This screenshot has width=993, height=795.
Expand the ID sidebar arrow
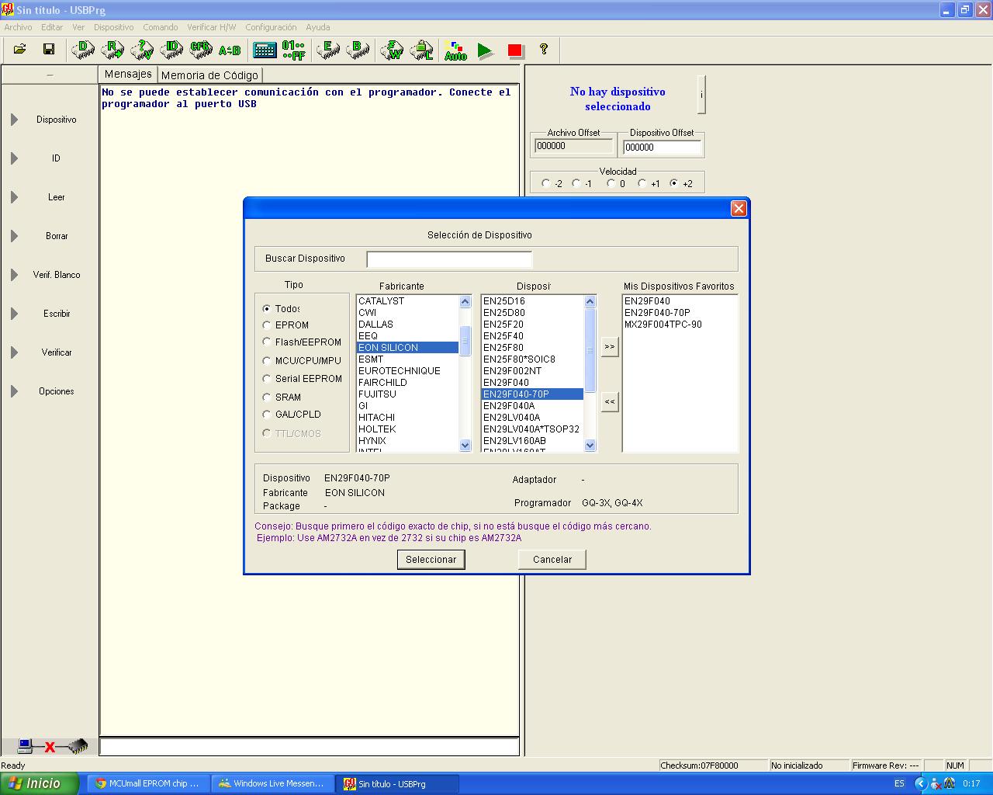coord(14,158)
